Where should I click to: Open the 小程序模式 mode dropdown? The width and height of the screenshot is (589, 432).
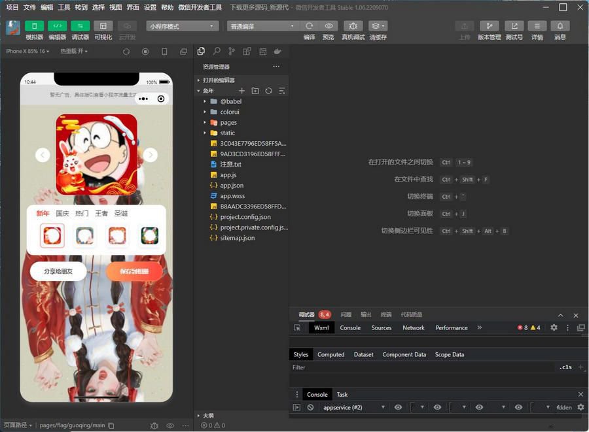click(x=182, y=24)
